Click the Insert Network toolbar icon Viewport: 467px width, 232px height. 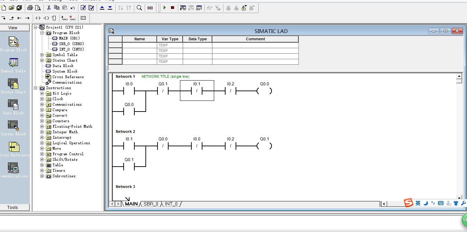[x=65, y=18]
